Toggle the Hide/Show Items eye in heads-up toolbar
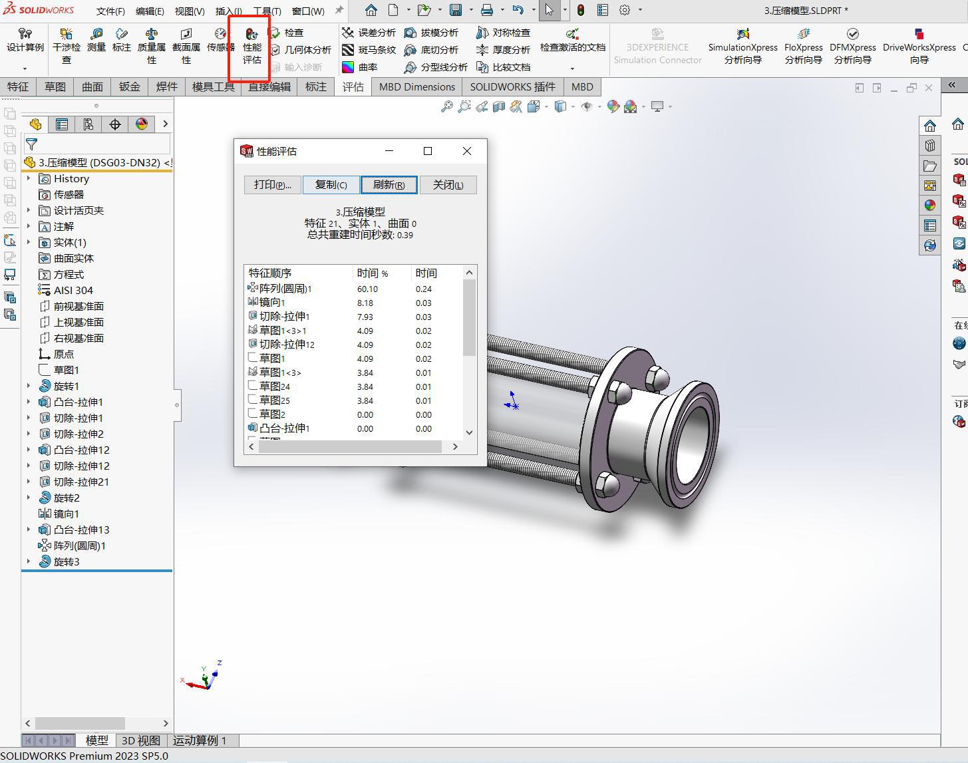Image resolution: width=968 pixels, height=763 pixels. (x=587, y=106)
